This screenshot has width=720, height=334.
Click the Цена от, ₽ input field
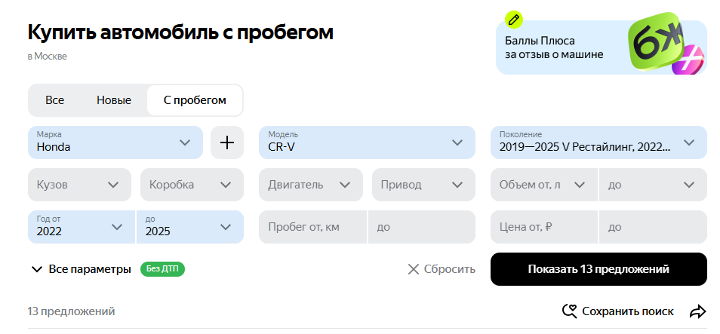click(x=545, y=227)
